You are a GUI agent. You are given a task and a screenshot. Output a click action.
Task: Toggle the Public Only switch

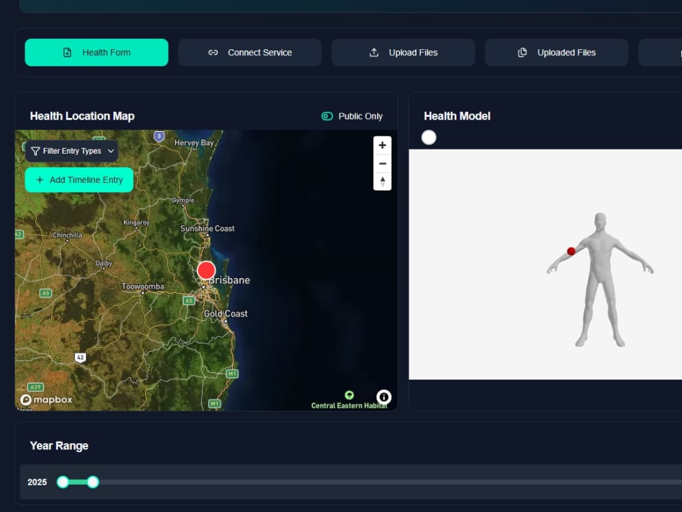point(327,116)
